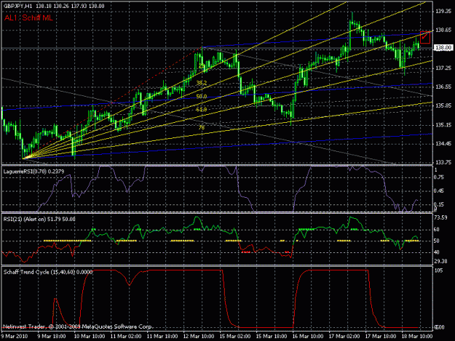Viewport: 455px width, 341px height.
Task: Click the 29.38 value on RSI scale
Action: point(440,261)
